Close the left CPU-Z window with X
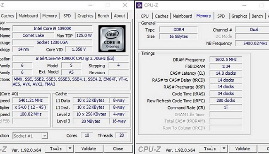The width and height of the screenshot is (269, 154). pyautogui.click(x=125, y=5)
